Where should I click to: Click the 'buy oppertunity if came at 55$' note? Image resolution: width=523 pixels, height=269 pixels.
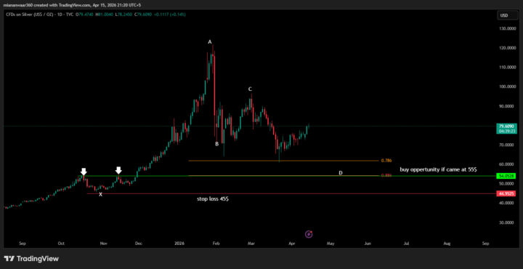438,169
